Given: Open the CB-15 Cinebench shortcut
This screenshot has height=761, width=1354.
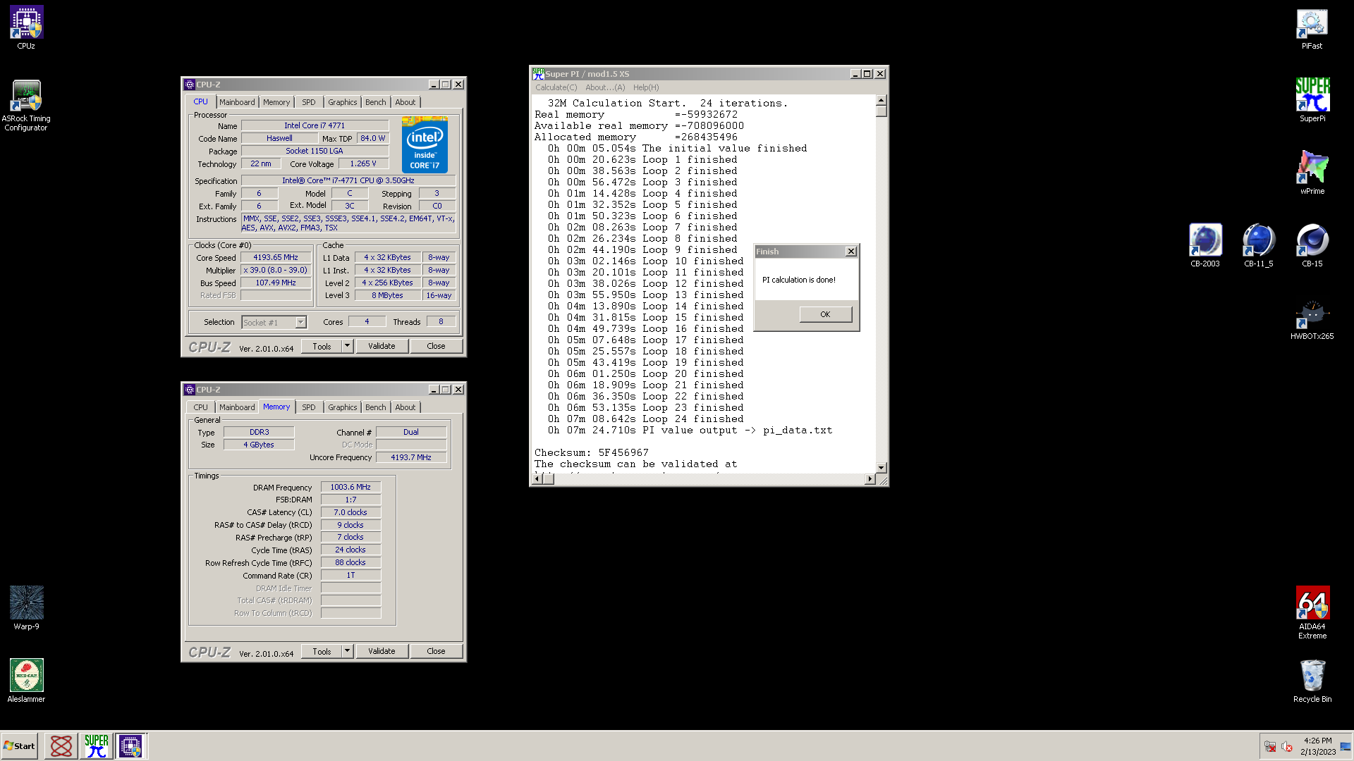Looking at the screenshot, I should [1312, 245].
